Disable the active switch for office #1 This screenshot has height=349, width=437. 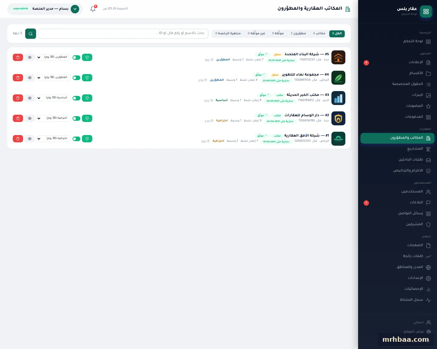tap(76, 139)
